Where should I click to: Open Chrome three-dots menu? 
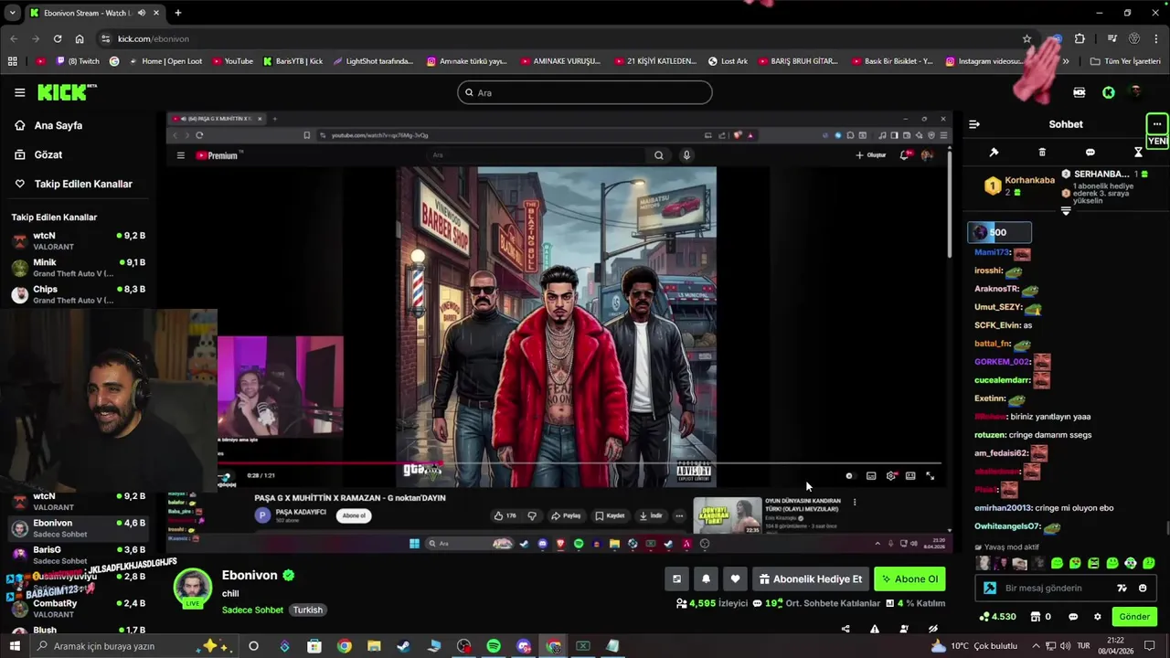(1157, 38)
